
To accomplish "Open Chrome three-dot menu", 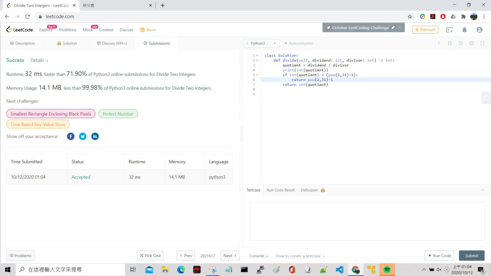I will pos(484,17).
